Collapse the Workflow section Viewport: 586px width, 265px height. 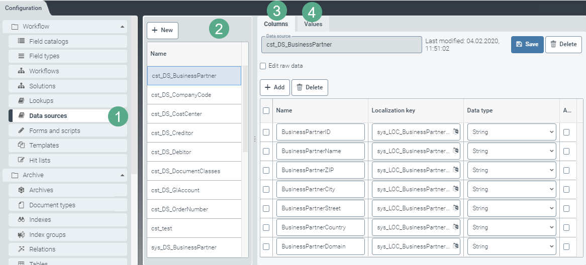coord(123,26)
